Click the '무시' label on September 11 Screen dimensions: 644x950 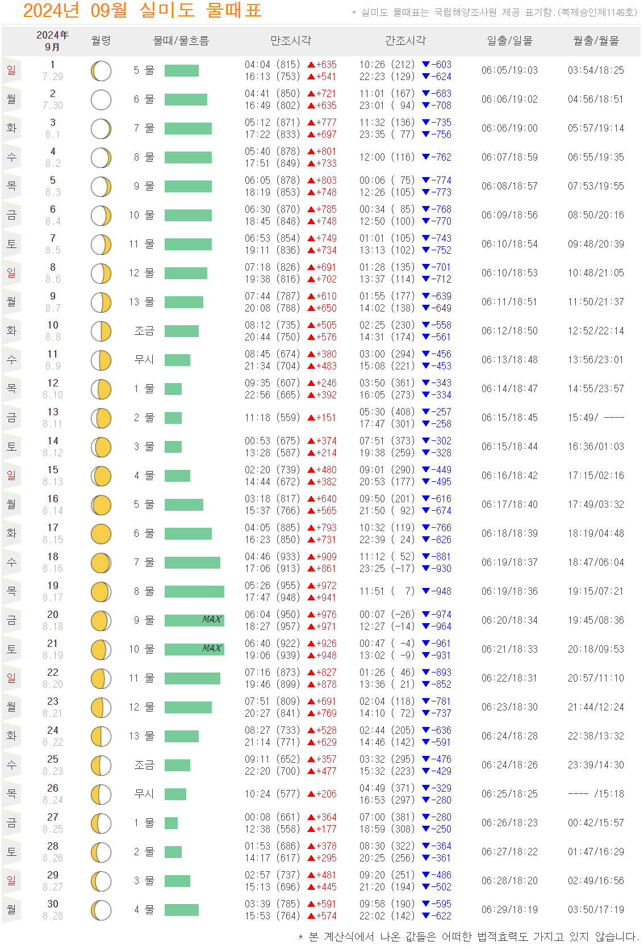point(144,360)
